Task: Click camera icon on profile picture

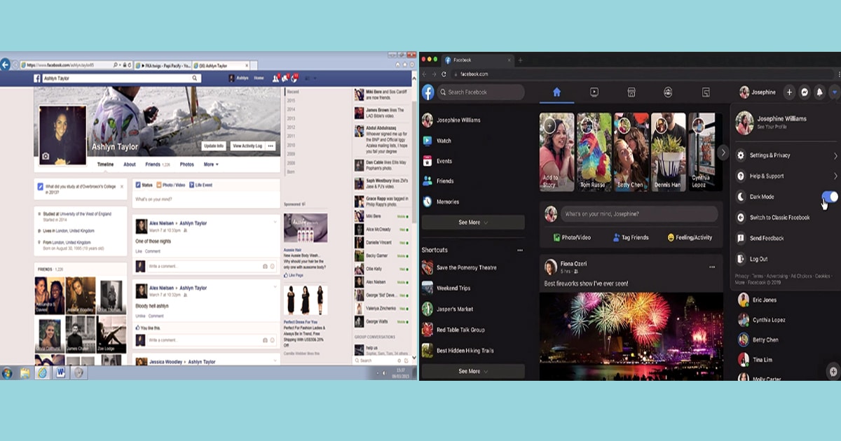Action: (x=46, y=156)
